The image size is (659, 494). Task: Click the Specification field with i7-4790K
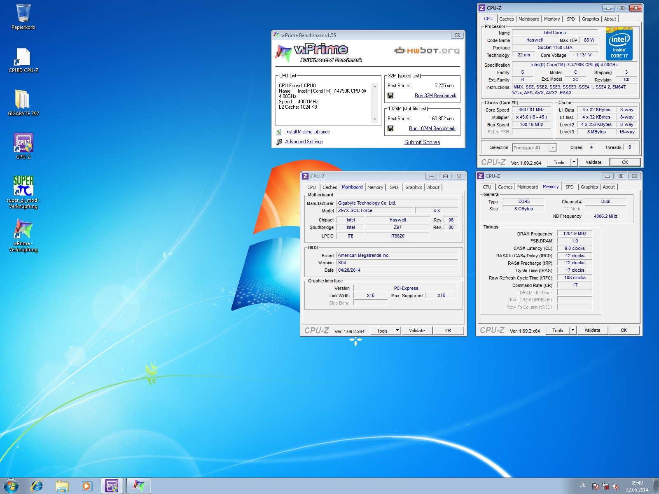click(574, 65)
